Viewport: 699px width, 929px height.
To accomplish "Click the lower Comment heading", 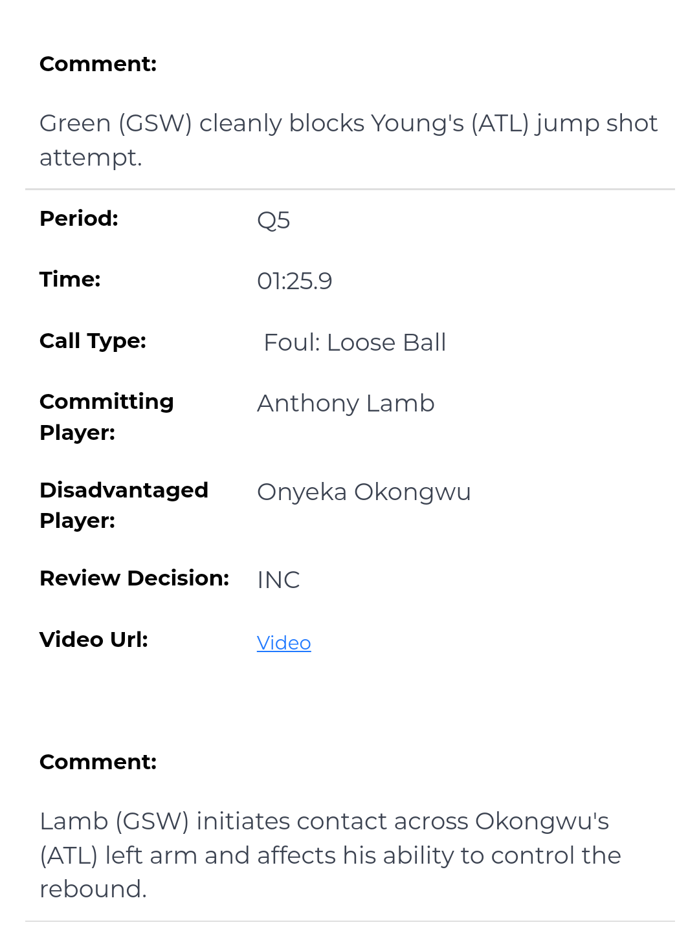I will pos(98,762).
